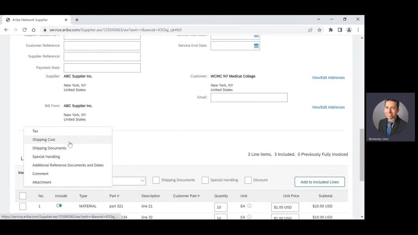418x235 pixels.
Task: View site info lock icon
Action: coord(45,30)
